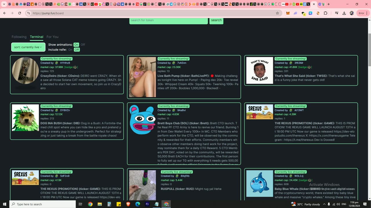Open the MetaMask fox extension

288,13
